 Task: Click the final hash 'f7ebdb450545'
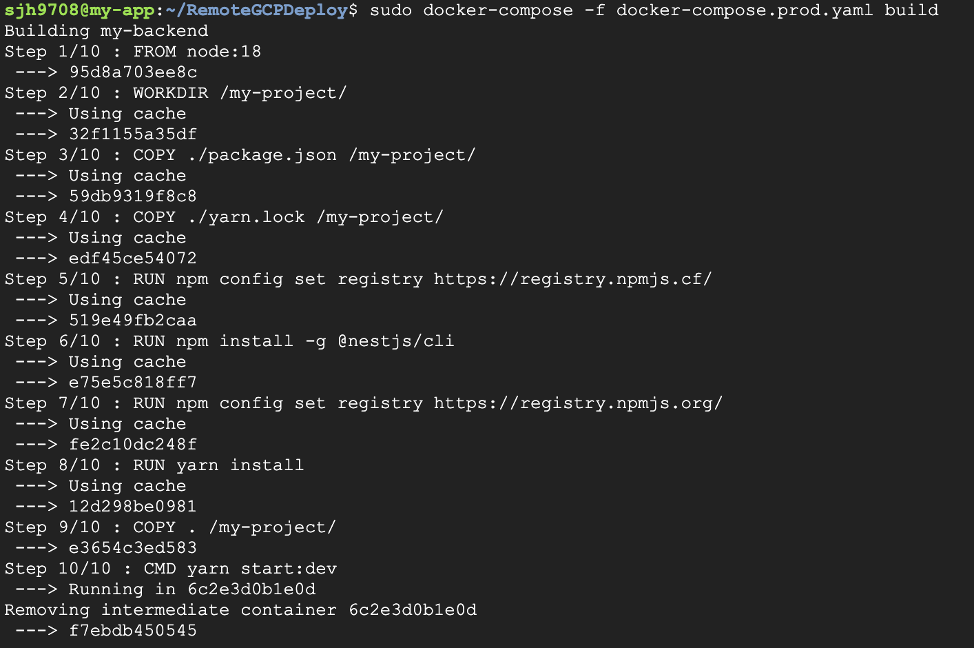[133, 631]
